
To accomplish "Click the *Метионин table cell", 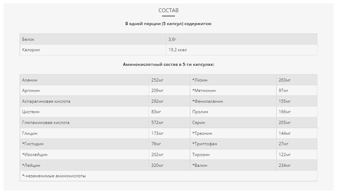I will point(204,91).
